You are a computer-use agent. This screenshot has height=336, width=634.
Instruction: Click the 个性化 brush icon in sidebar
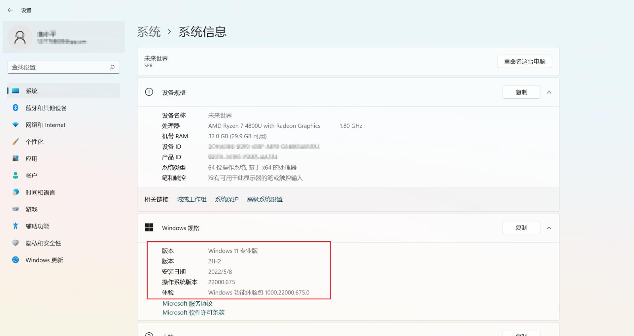(15, 142)
